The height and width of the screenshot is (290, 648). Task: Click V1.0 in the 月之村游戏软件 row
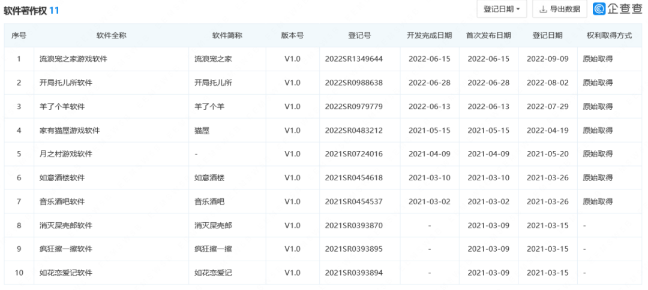point(293,154)
